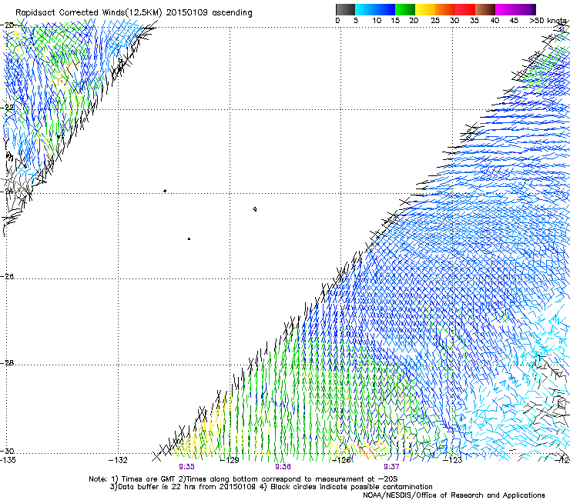The image size is (570, 500).
Task: Click the small island marker near -24 latitude
Action: [x=165, y=191]
